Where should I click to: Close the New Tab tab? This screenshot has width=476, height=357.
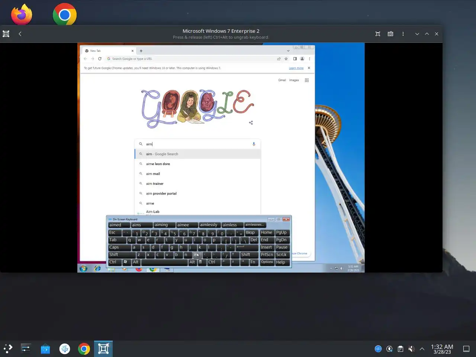132,51
